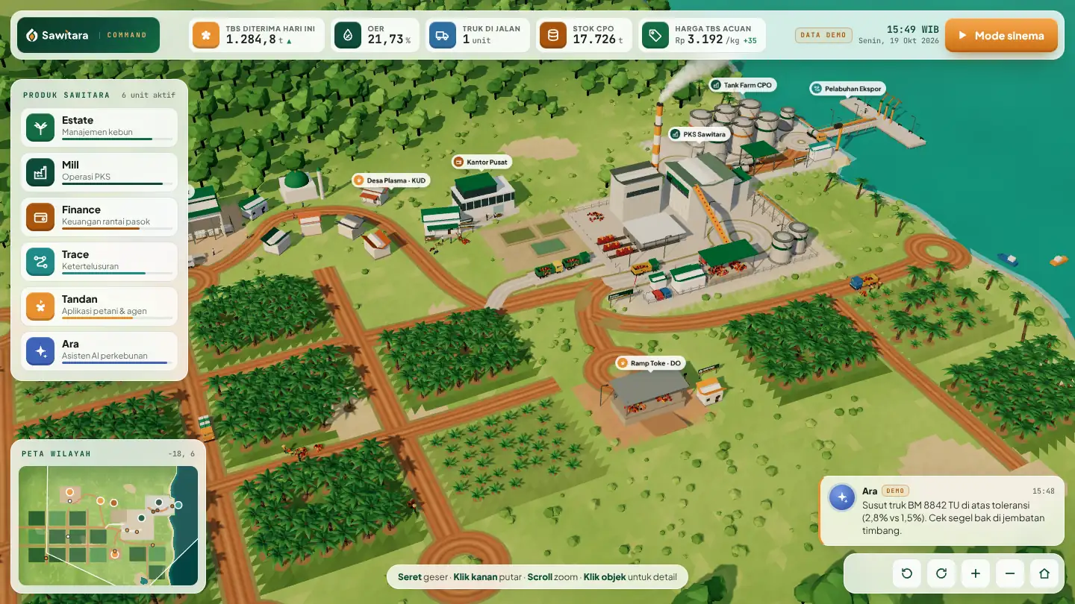Reset camera with the home button
The image size is (1075, 604).
pos(1044,573)
